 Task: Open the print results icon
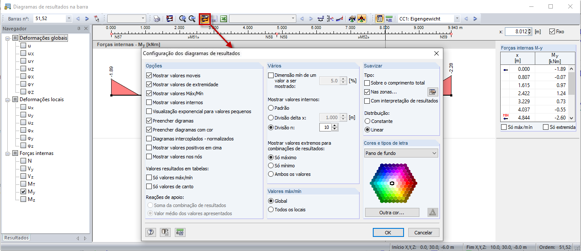(156, 18)
